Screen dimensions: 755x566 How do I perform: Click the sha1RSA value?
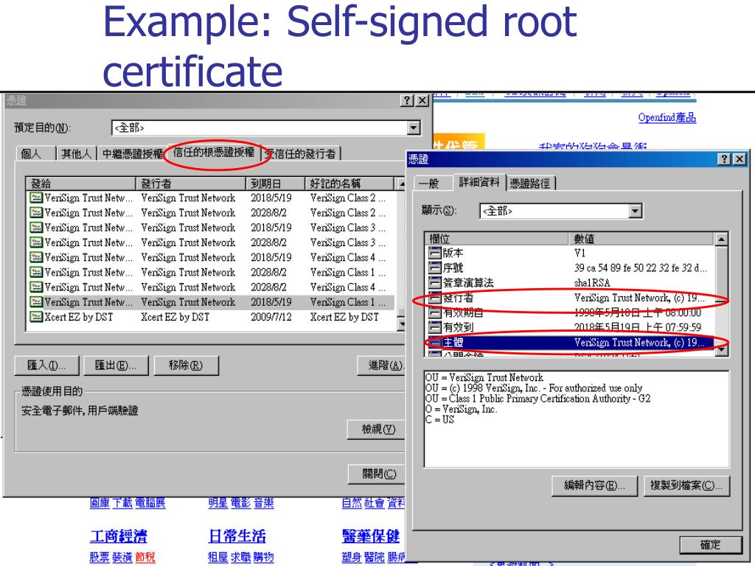[592, 282]
